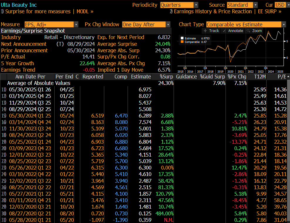This screenshot has width=290, height=223.
Task: Click Earnings Trend value -0.05
Action: point(89,70)
